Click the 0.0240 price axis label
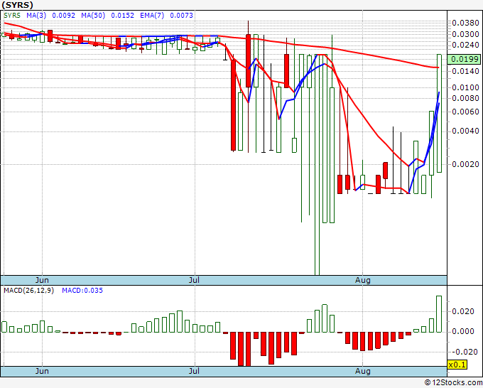 pos(465,45)
